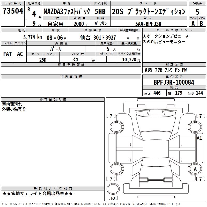Select usage history 自家用
The image size is (207, 207).
point(55,24)
